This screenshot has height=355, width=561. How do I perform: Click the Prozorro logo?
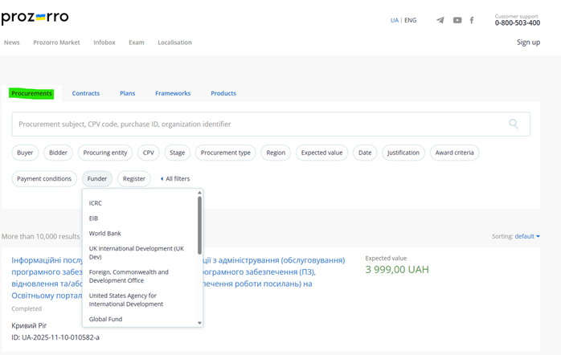35,18
